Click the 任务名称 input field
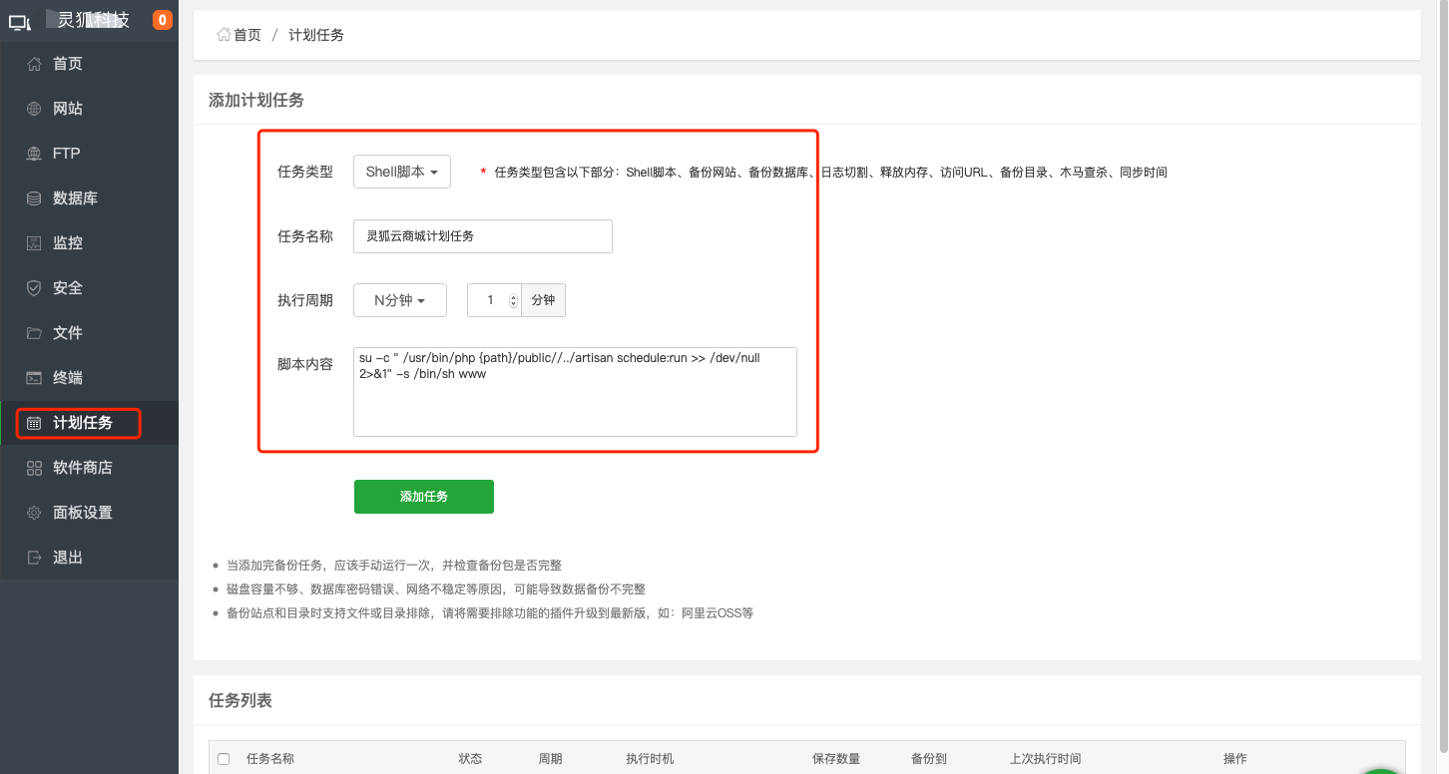 (483, 236)
